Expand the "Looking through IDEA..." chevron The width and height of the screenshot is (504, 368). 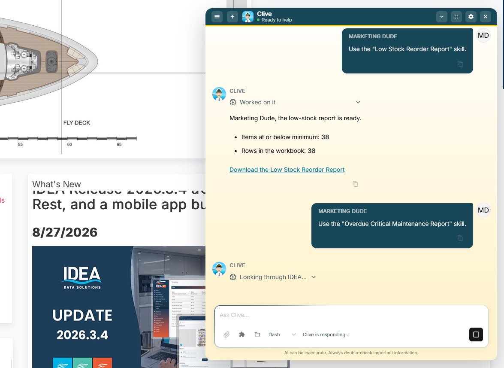coord(314,277)
